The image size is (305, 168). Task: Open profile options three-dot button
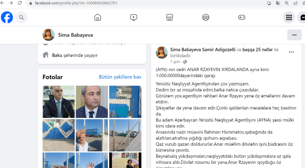(294, 35)
